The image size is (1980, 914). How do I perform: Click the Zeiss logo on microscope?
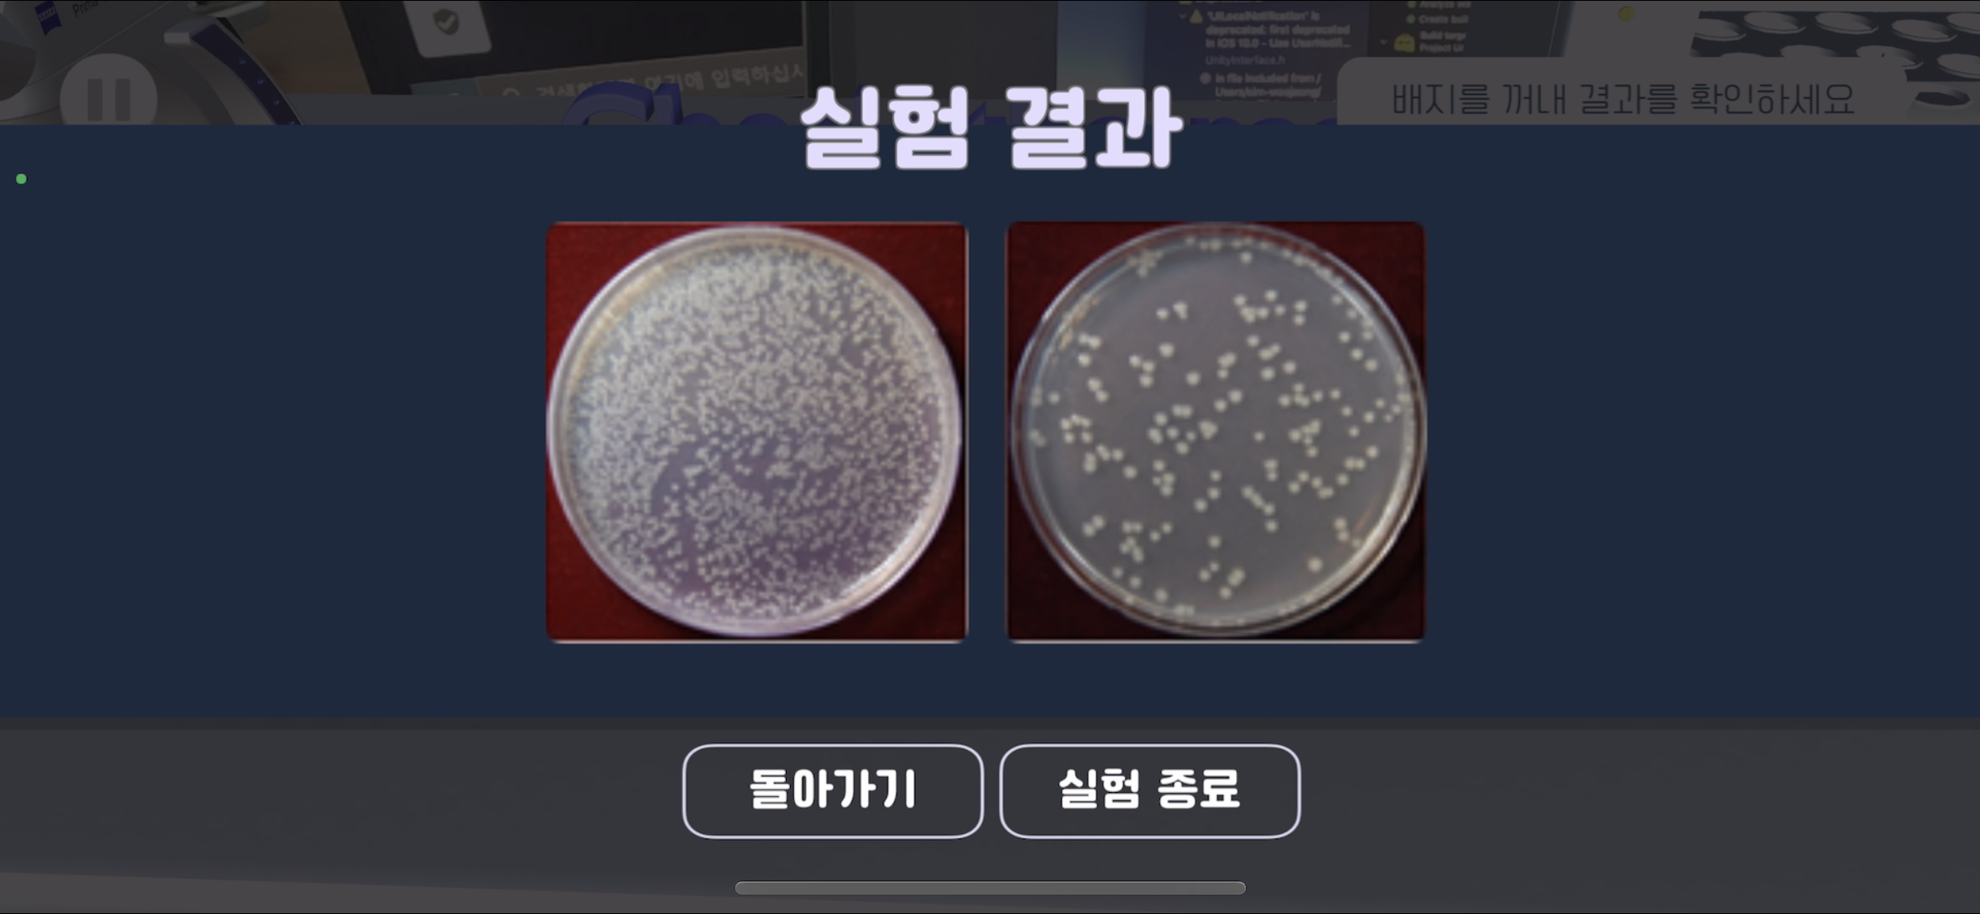click(x=49, y=15)
